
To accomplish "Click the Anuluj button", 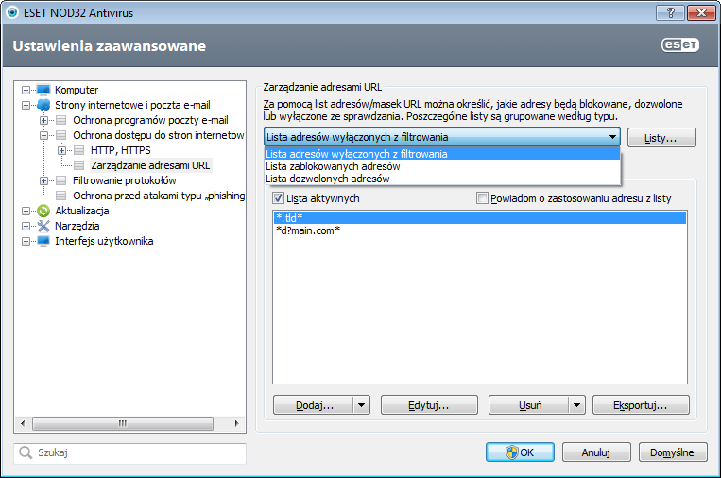I will (x=596, y=452).
